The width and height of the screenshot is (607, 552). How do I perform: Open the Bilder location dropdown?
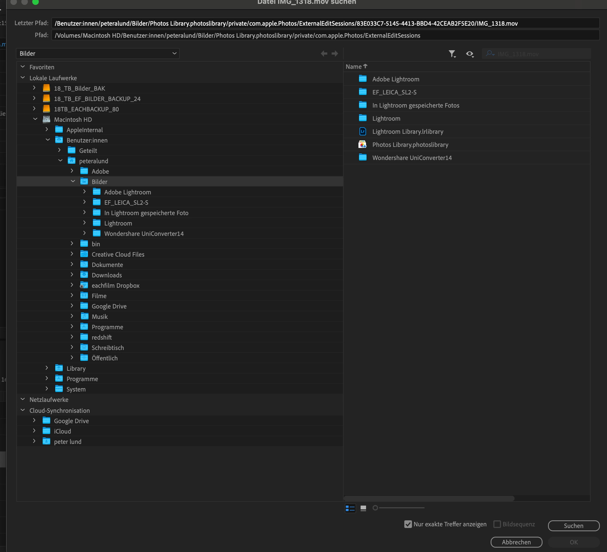(x=98, y=54)
